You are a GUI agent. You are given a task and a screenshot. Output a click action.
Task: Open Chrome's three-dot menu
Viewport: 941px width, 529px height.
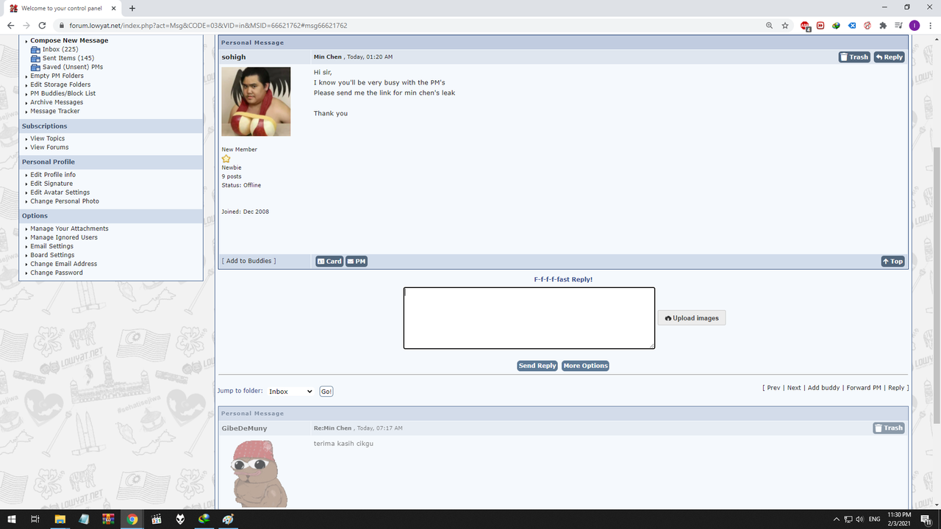pos(929,26)
